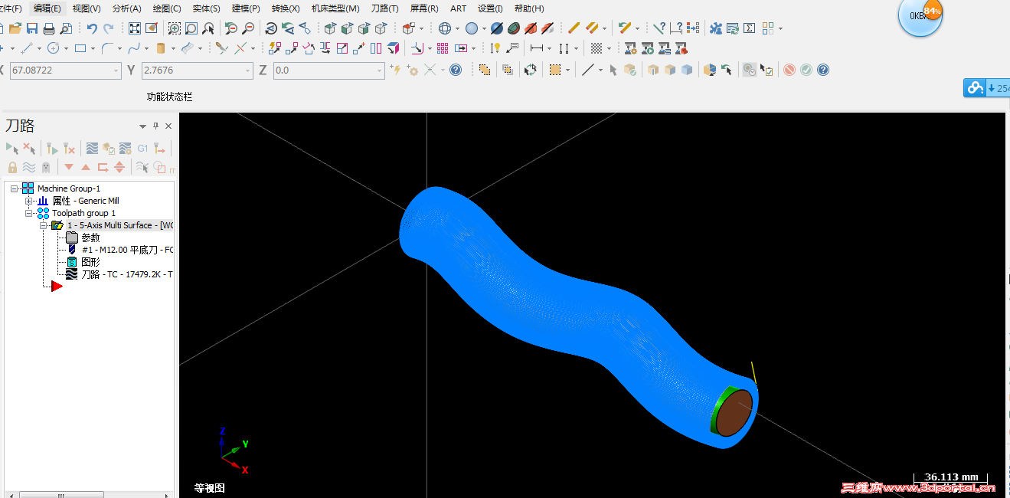The width and height of the screenshot is (1010, 498).
Task: Collapse the Machine Group-1 node
Action: (14, 188)
